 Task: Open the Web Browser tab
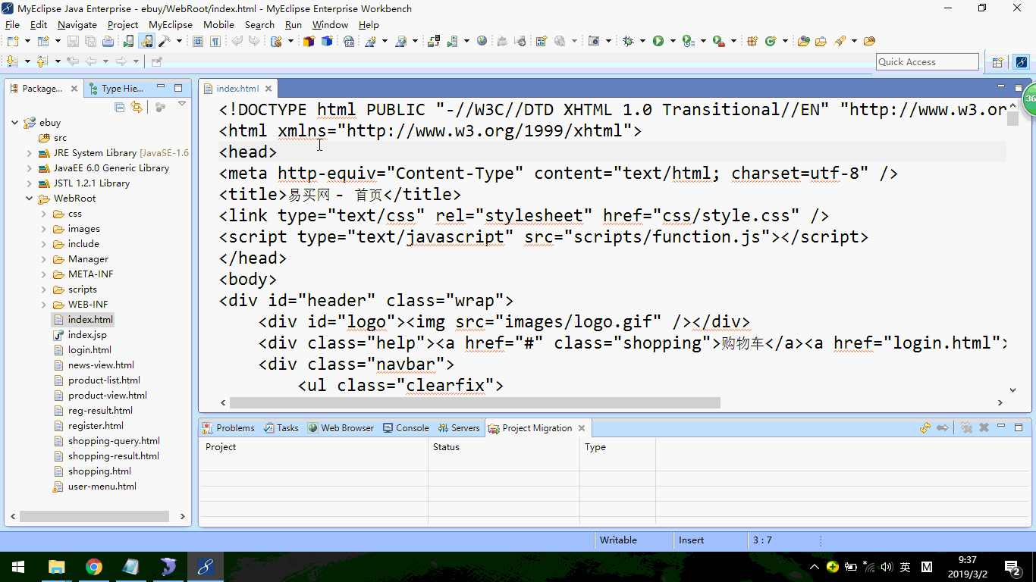[341, 428]
